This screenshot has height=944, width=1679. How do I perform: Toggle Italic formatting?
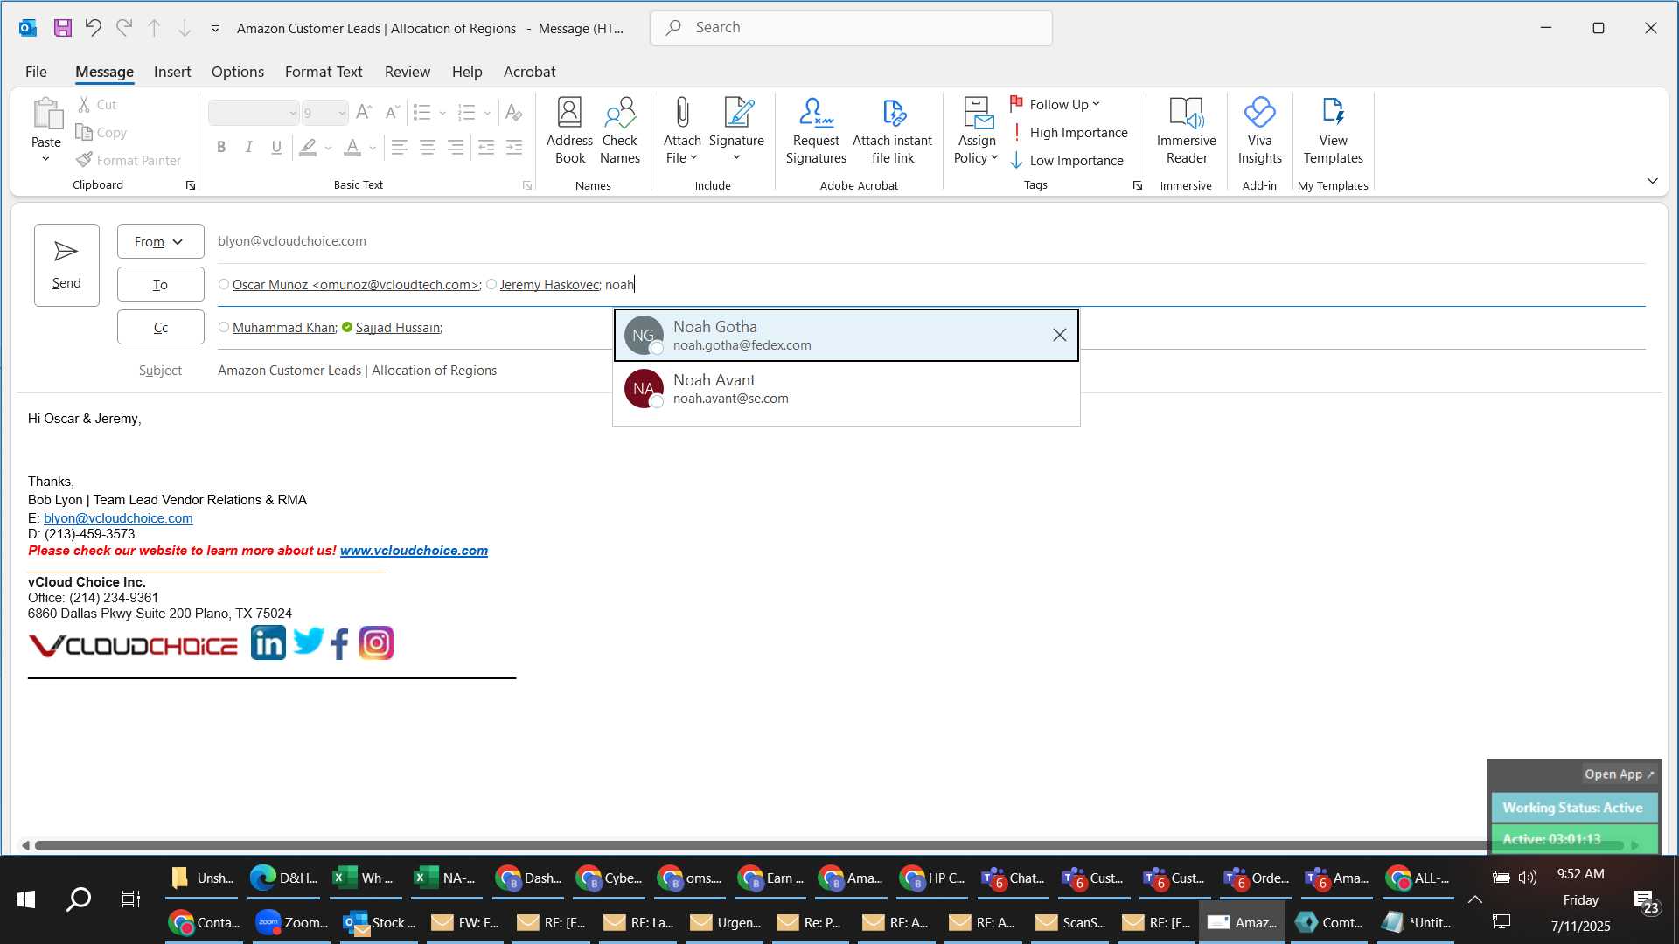pyautogui.click(x=249, y=148)
